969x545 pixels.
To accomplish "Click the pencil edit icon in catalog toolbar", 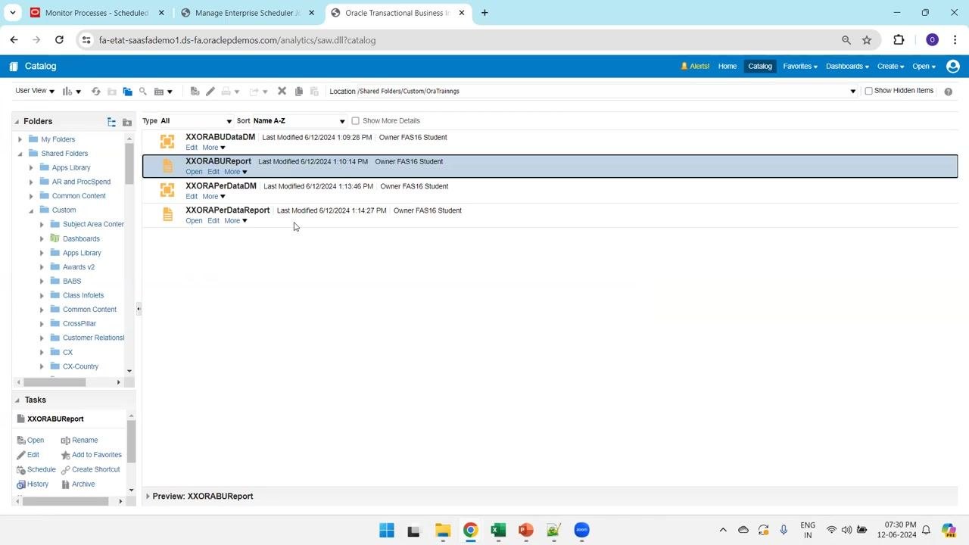I will (210, 92).
